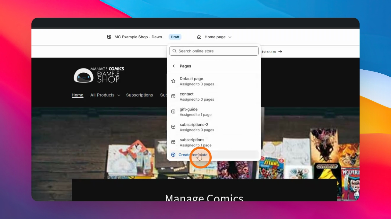Click the theme layout icon beside MC Example Shop
This screenshot has height=219, width=391.
(109, 37)
